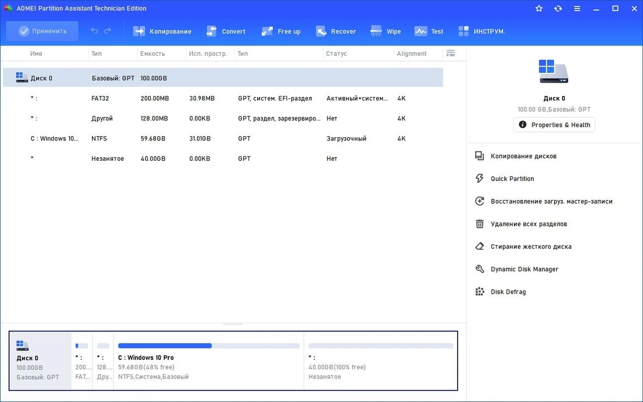Click the Копирование дисков option
643x402 pixels.
(x=524, y=156)
